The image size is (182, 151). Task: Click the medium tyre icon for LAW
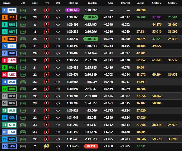46,146
